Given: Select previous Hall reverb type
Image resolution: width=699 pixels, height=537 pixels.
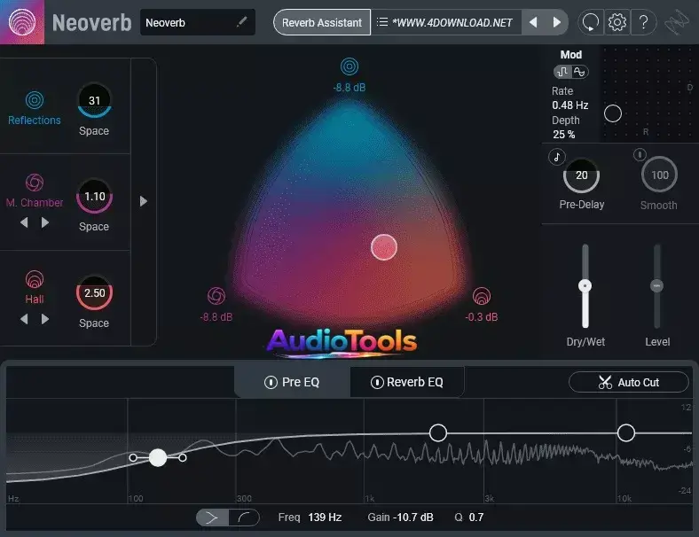Looking at the screenshot, I should pyautogui.click(x=24, y=319).
